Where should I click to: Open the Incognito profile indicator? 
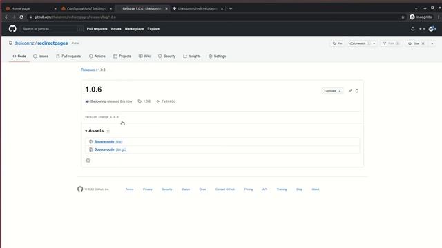pyautogui.click(x=421, y=17)
